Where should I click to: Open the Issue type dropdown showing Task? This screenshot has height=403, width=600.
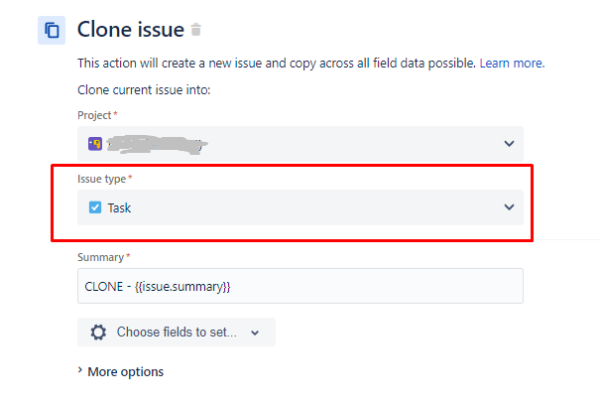point(300,207)
